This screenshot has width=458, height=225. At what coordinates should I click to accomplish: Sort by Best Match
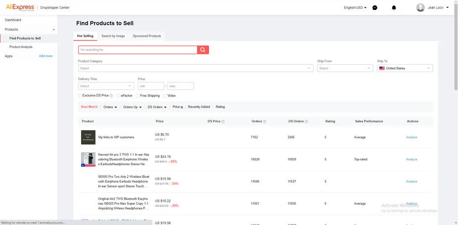[89, 107]
